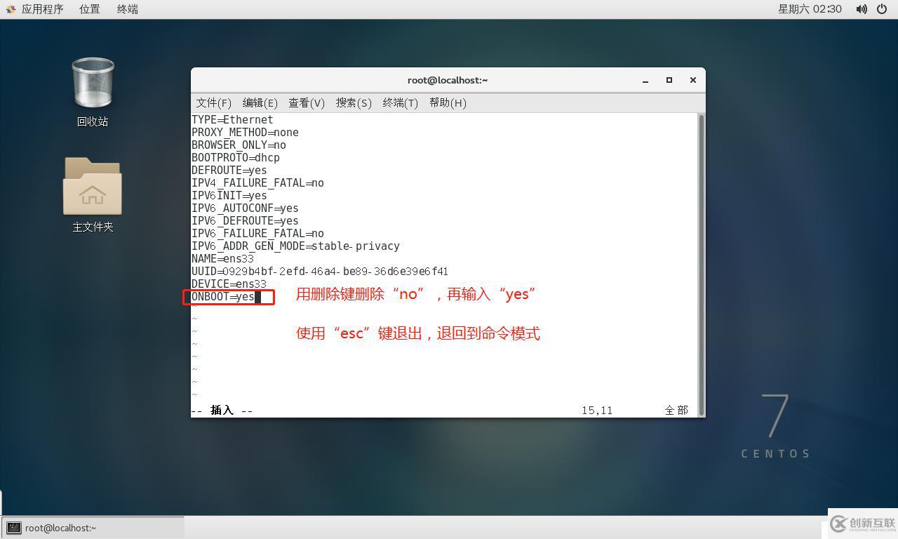Click the terminal title bar root@localhost:~
898x539 pixels.
point(448,80)
